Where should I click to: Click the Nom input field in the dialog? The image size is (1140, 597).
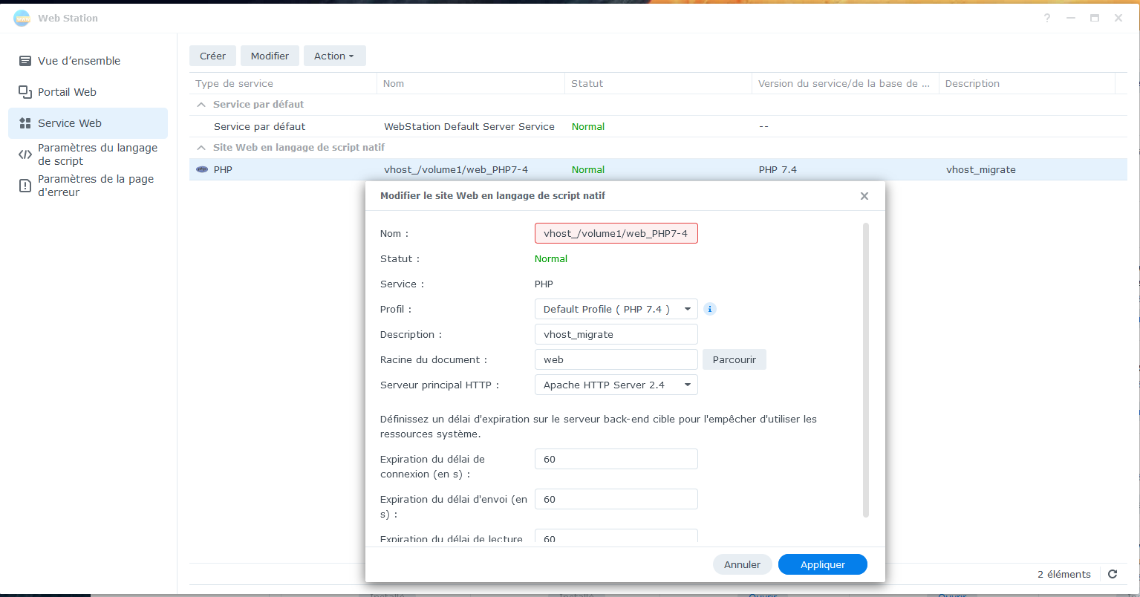pos(616,233)
